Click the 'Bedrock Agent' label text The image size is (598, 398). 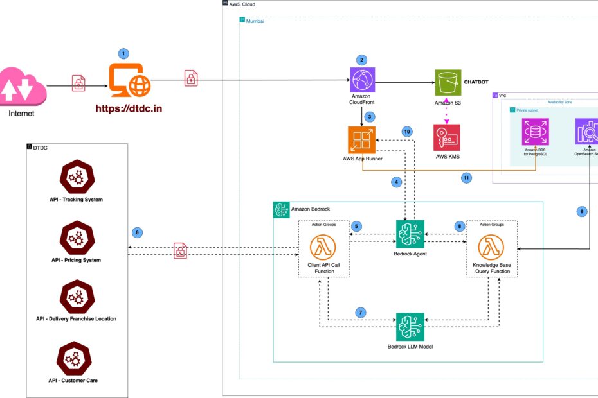pyautogui.click(x=410, y=254)
